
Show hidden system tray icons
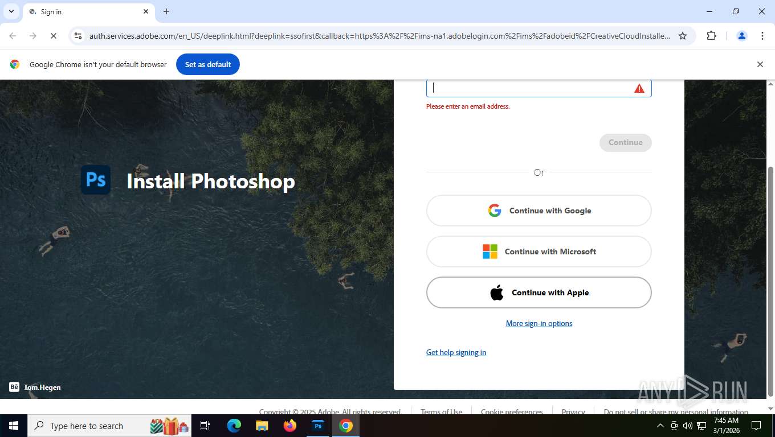660,426
